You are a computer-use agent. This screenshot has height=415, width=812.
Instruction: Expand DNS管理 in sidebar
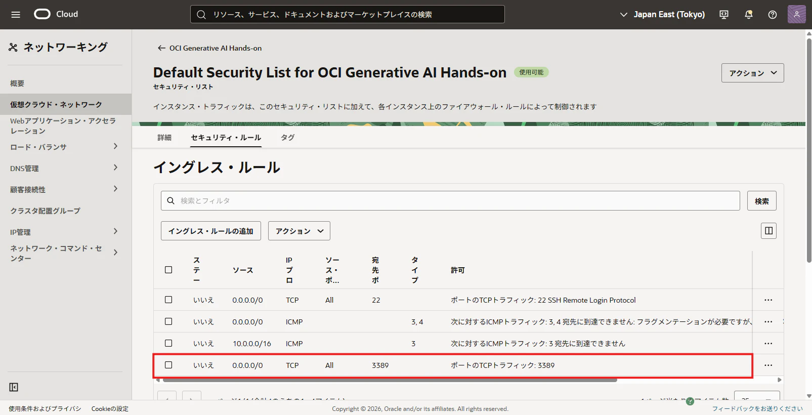pos(115,168)
